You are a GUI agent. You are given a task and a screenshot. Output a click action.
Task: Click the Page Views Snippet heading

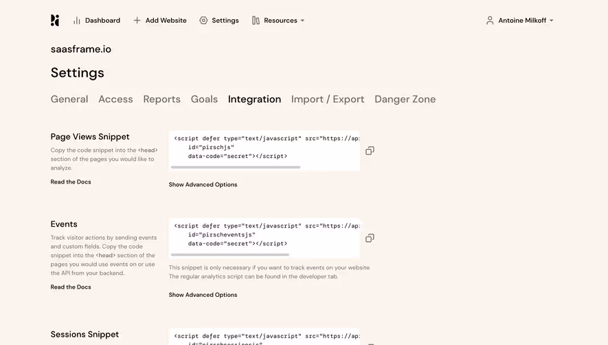[90, 137]
